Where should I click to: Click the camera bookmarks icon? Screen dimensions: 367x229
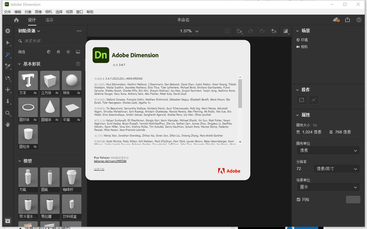pyautogui.click(x=274, y=31)
